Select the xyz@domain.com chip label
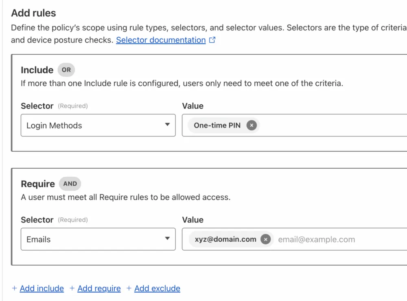The height and width of the screenshot is (301, 407). (x=225, y=239)
